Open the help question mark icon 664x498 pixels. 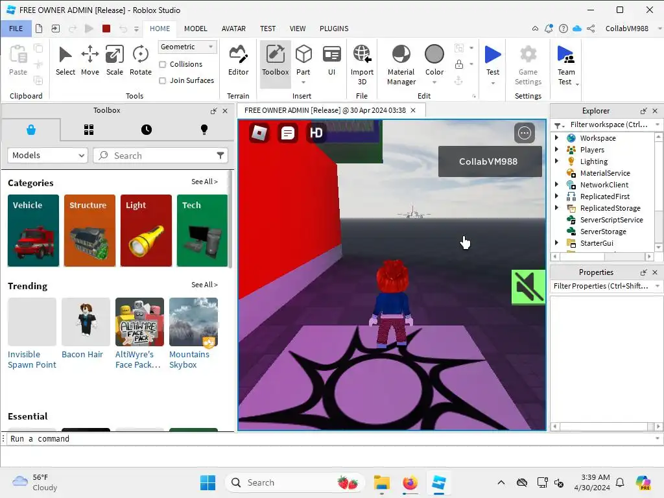pos(563,29)
